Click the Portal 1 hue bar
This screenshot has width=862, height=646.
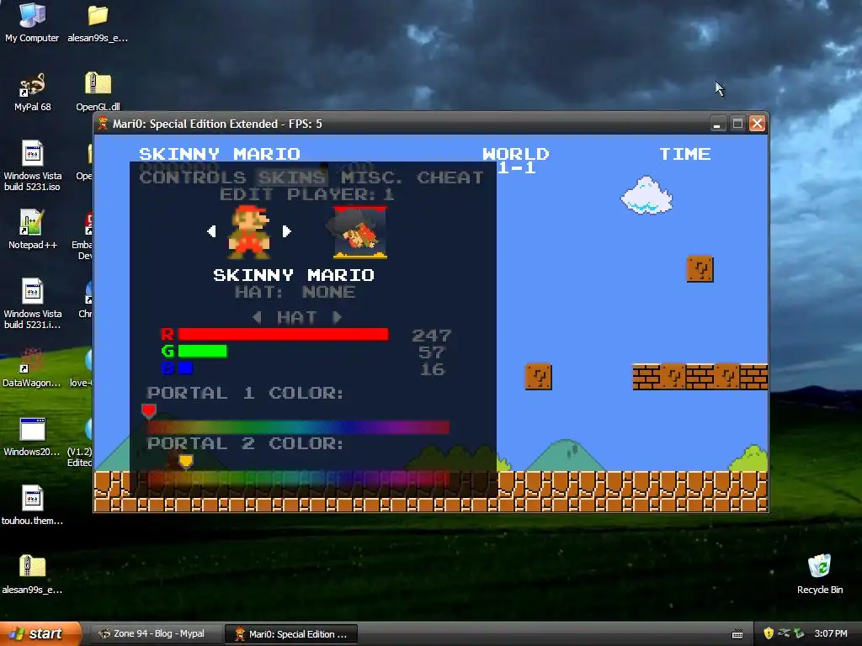(x=298, y=427)
